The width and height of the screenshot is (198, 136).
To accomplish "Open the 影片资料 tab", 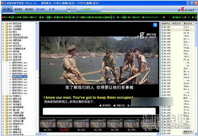I will coord(41,9).
